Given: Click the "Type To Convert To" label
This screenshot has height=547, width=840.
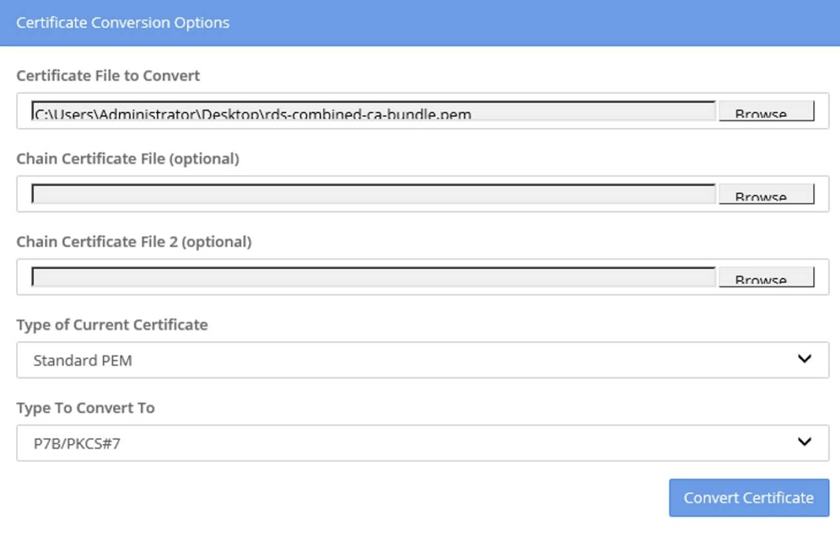Looking at the screenshot, I should (85, 408).
